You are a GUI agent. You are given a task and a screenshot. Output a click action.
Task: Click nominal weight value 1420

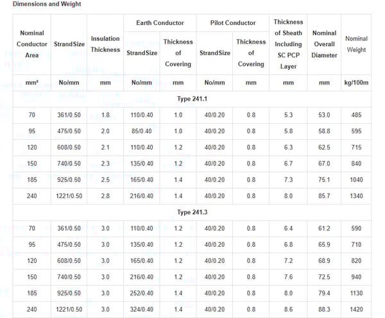pos(356,309)
